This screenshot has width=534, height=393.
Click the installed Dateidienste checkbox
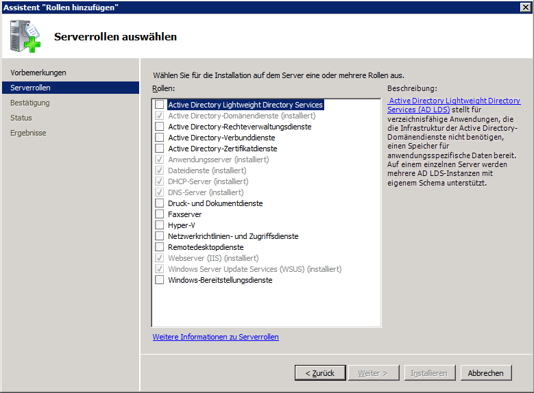click(x=160, y=170)
